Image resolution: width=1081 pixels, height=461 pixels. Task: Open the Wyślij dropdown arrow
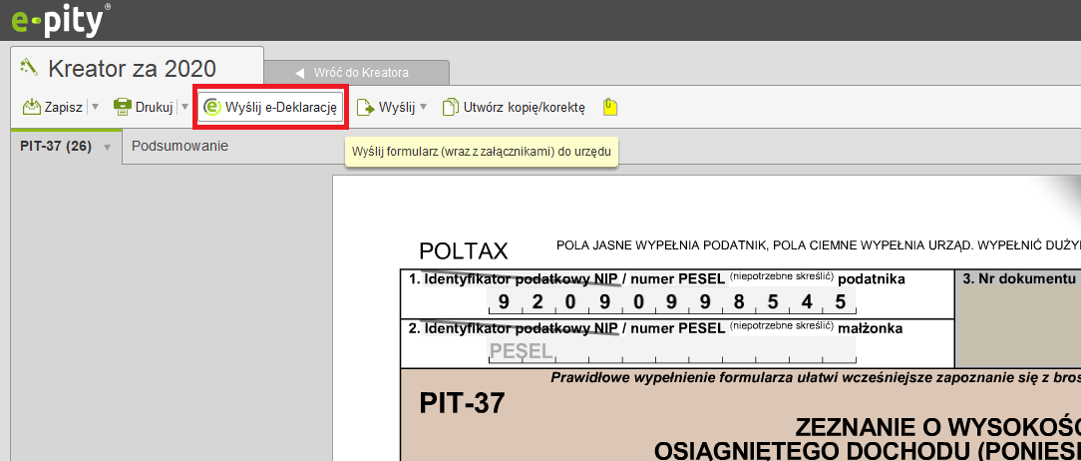tap(423, 107)
